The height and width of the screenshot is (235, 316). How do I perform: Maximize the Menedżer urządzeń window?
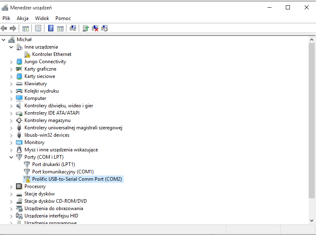coord(288,8)
